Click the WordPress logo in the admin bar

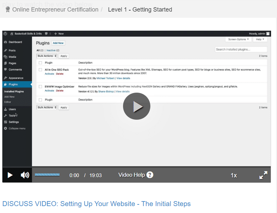[5, 34]
